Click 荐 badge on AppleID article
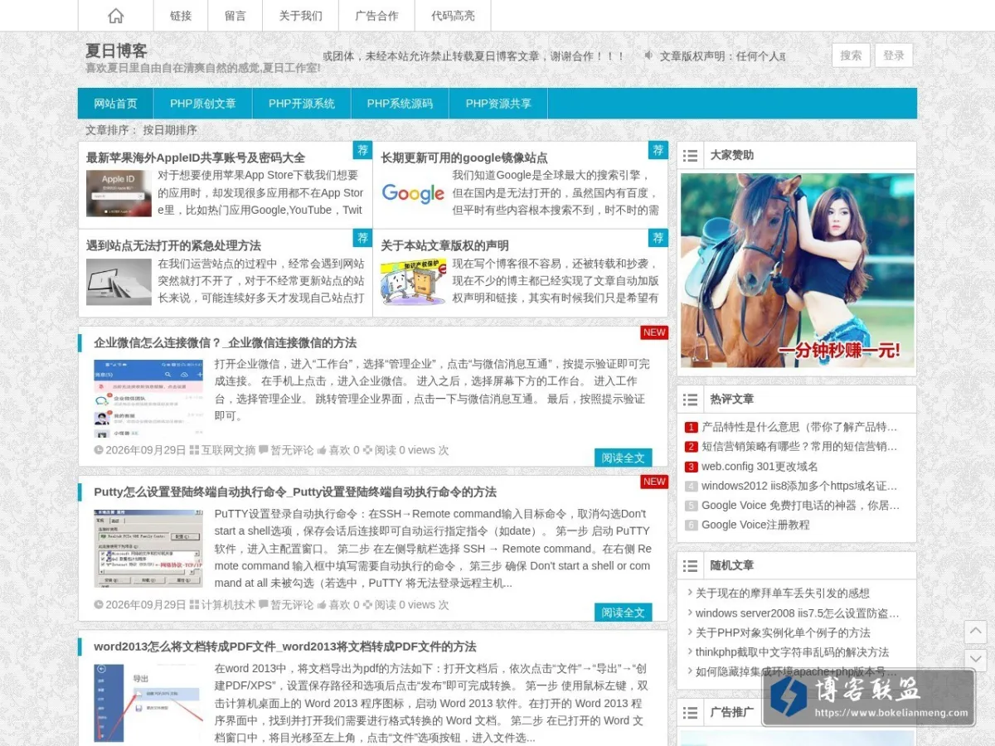 pos(362,150)
